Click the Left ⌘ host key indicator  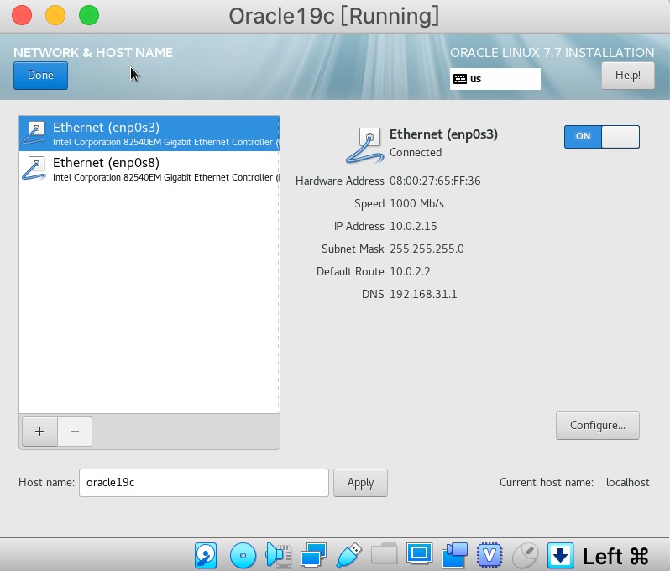pos(615,556)
